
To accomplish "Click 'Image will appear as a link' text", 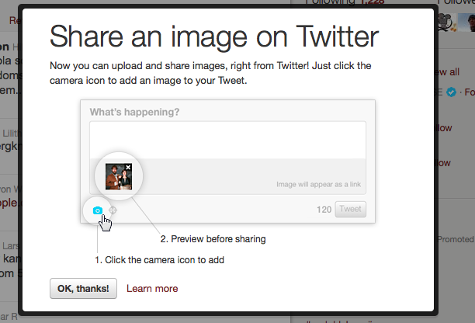I will tap(318, 184).
